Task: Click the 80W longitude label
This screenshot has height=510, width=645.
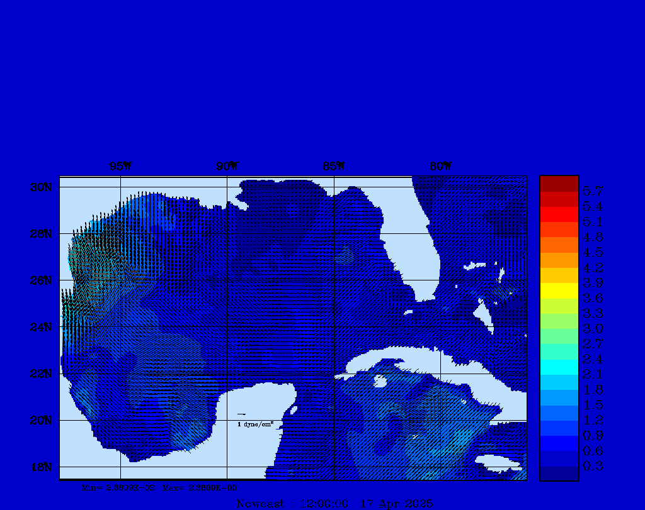Action: (440, 166)
